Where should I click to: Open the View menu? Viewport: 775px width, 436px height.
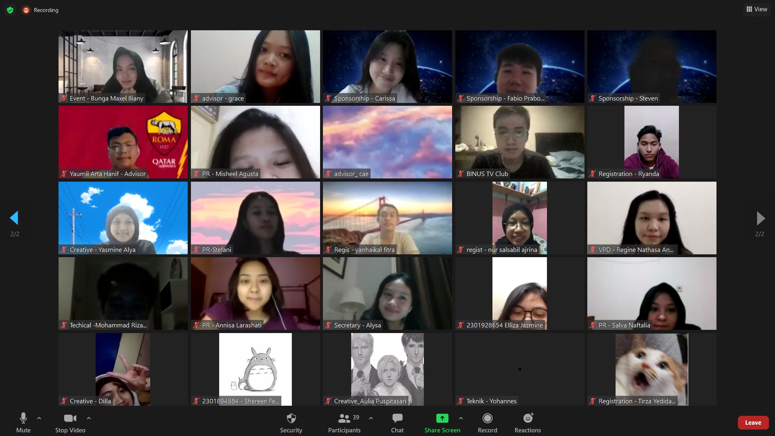point(756,9)
